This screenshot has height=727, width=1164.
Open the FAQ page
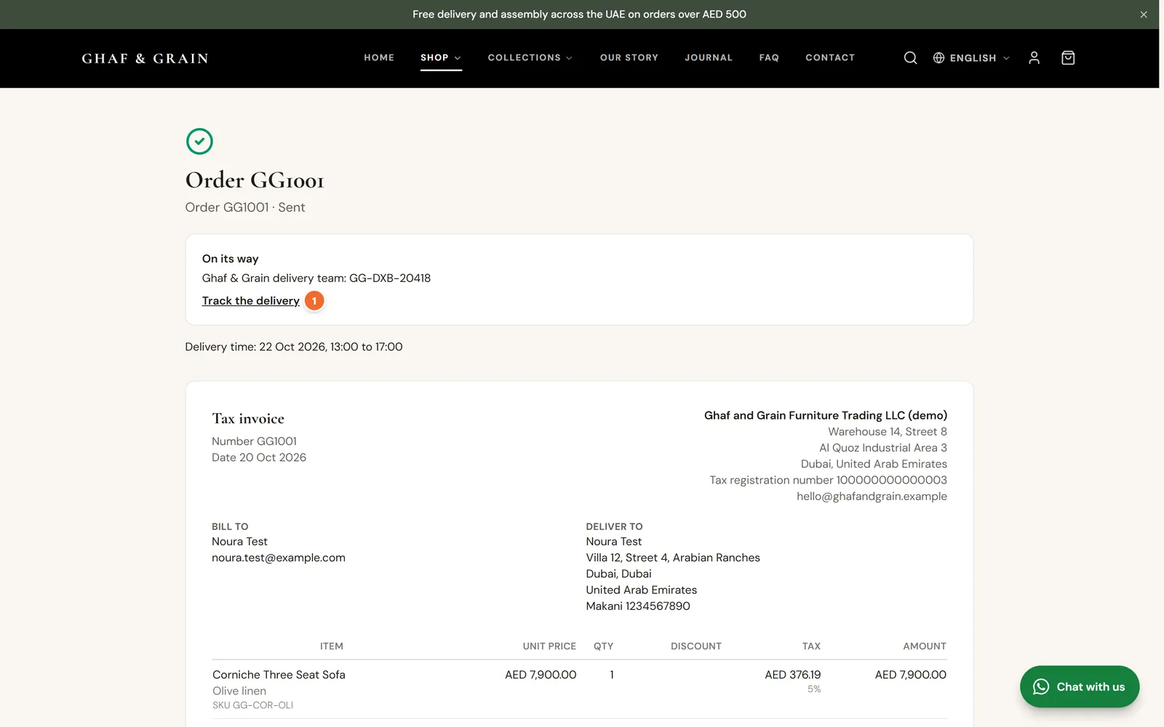tap(769, 57)
